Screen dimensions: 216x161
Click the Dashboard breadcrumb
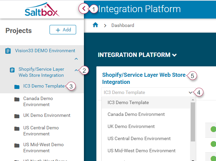coord(123,25)
